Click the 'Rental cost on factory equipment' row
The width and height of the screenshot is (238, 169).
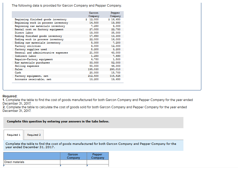tap(68, 30)
